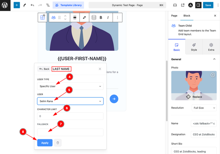Click the dynamic data database icon
The image size is (220, 154).
94,18
